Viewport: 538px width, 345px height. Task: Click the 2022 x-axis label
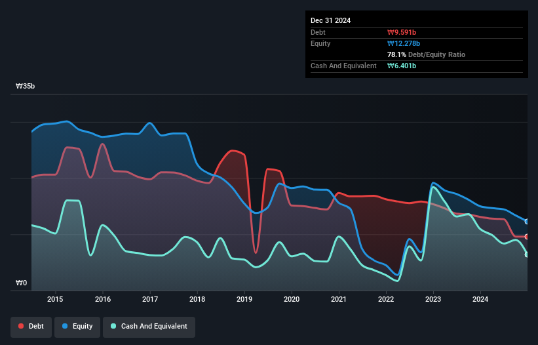point(386,299)
